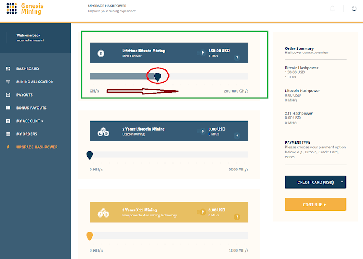Viewport: 363px width, 259px height.
Task: Click the 2 Years X11 Mining title
Action: tap(140, 210)
